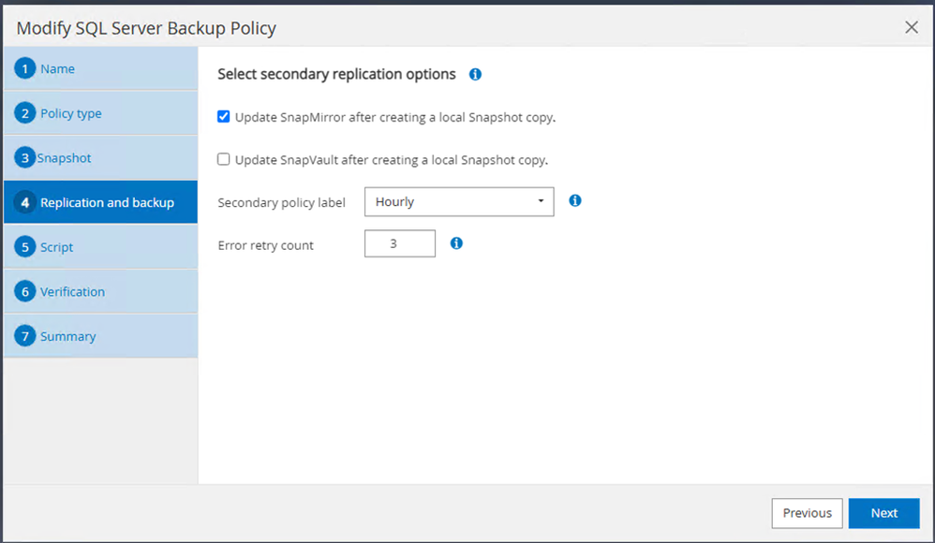Open the Policy type step
The height and width of the screenshot is (543, 935).
click(70, 113)
